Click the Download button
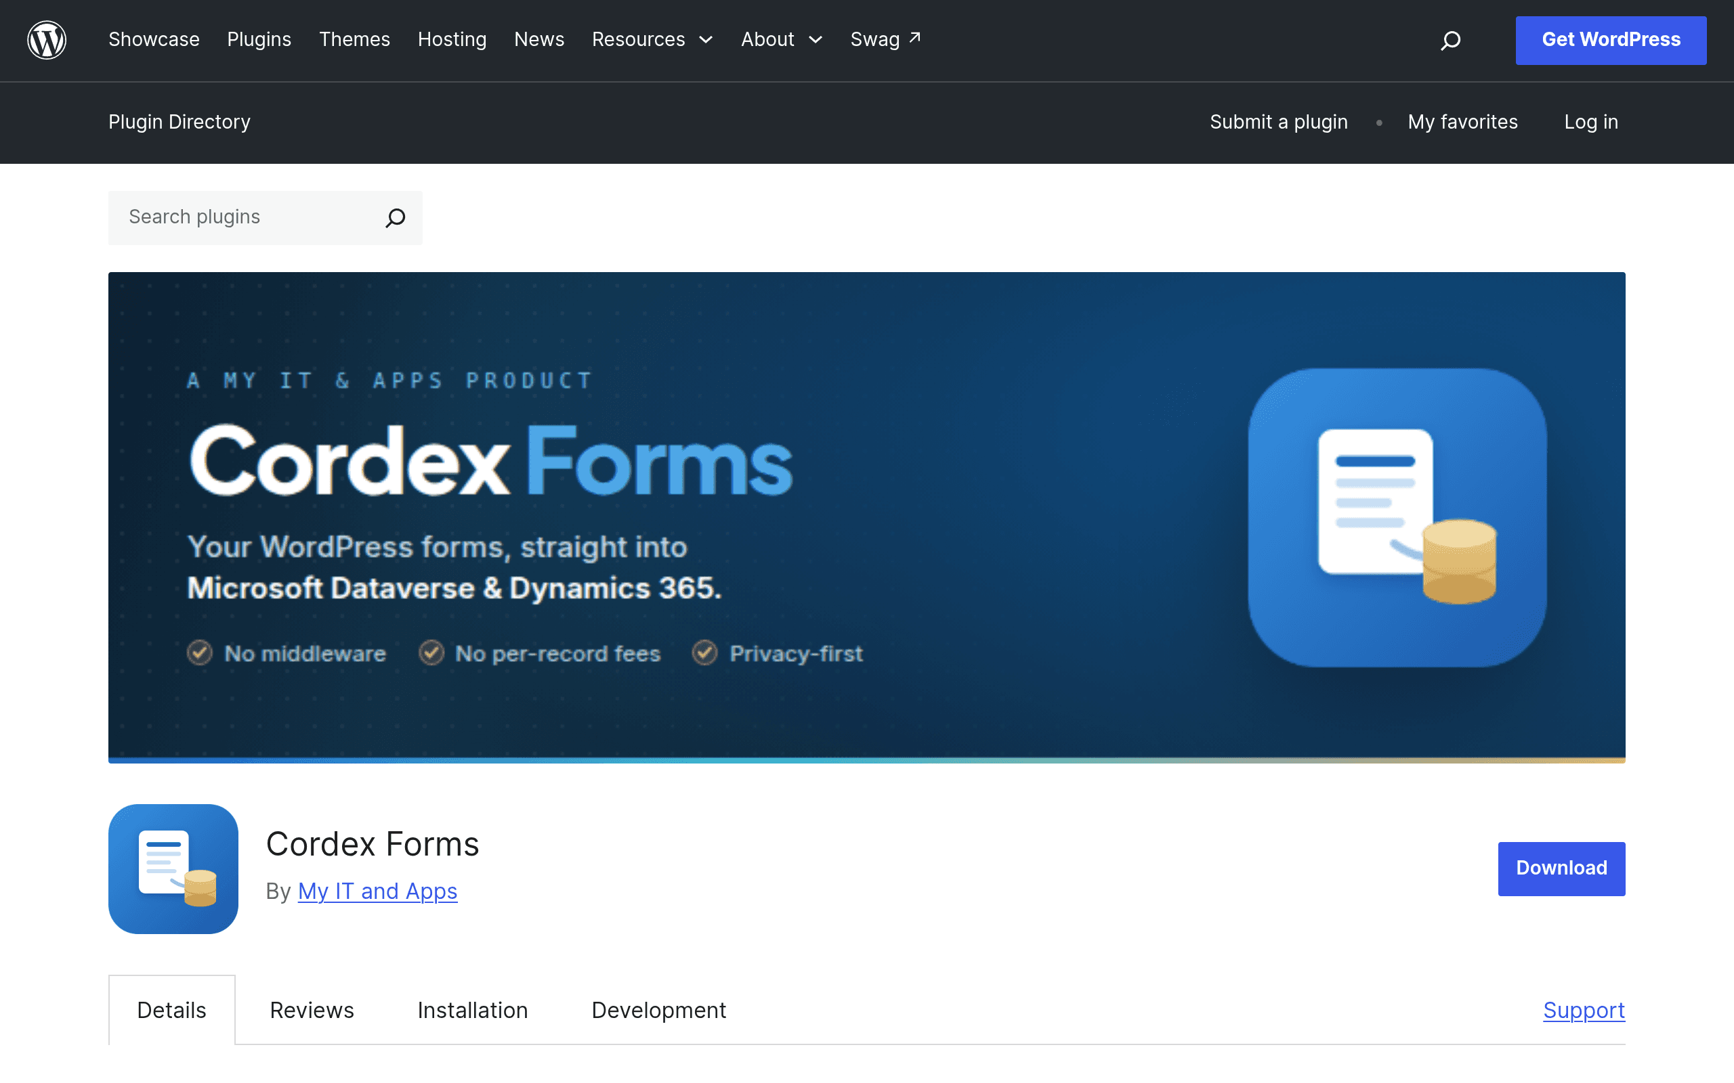 [1561, 868]
